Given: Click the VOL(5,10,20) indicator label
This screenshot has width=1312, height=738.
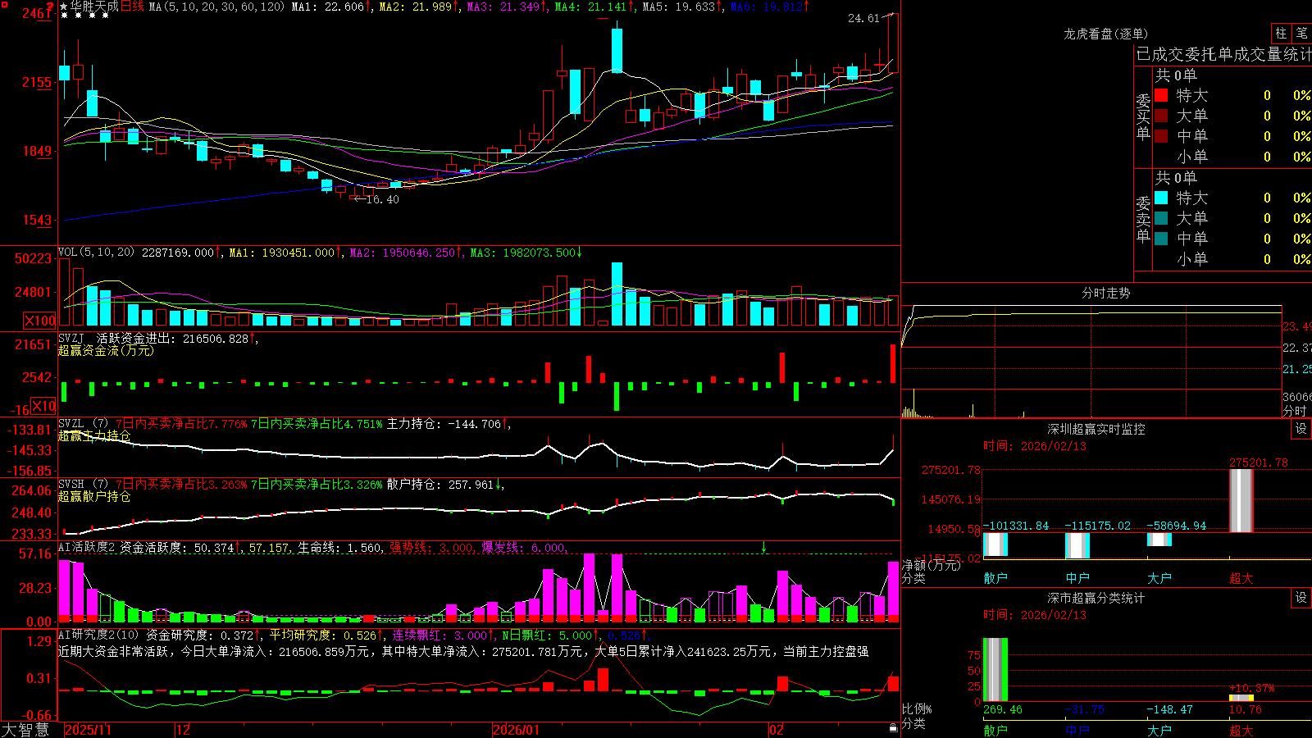Looking at the screenshot, I should 96,252.
